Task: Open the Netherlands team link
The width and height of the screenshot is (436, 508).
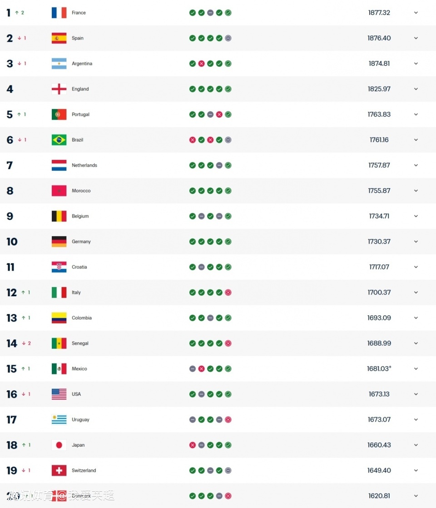Action: coord(84,165)
